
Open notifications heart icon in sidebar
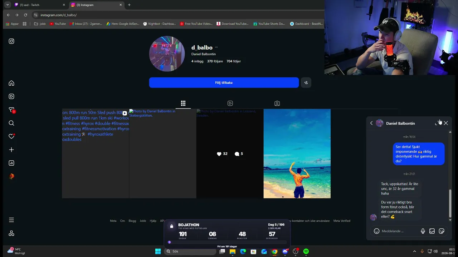11,136
